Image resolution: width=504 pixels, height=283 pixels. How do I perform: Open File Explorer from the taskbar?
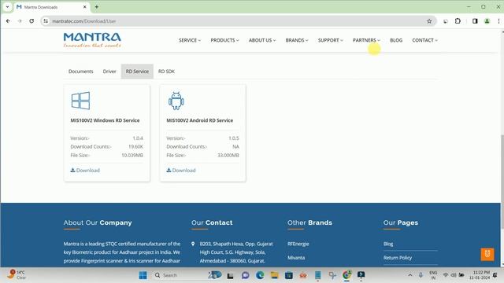coord(274,275)
